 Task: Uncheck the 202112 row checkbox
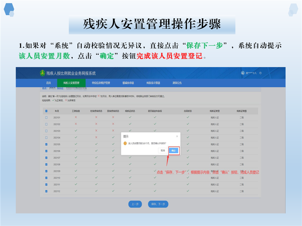coord(47,191)
